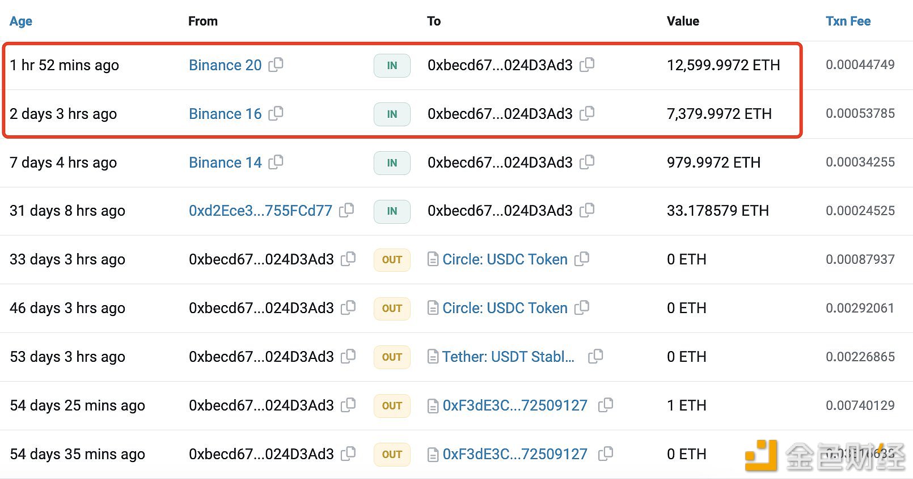
Task: Select the value 979.9972 ETH
Action: pos(713,162)
